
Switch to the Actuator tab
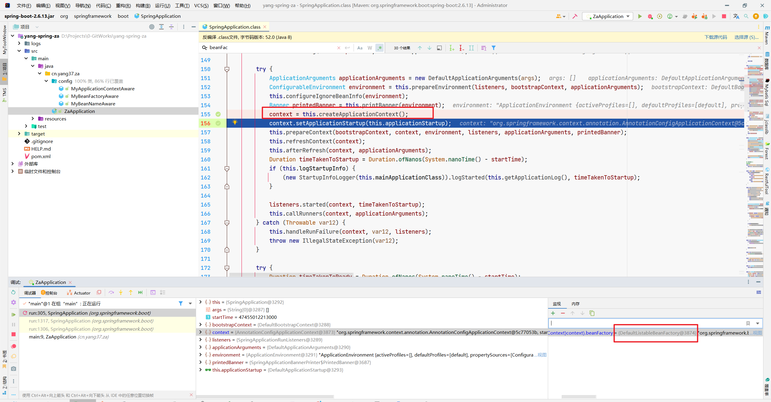79,293
